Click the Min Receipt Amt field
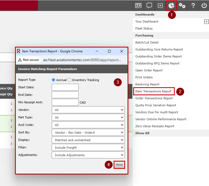This screenshot has height=186, width=209. [65, 103]
